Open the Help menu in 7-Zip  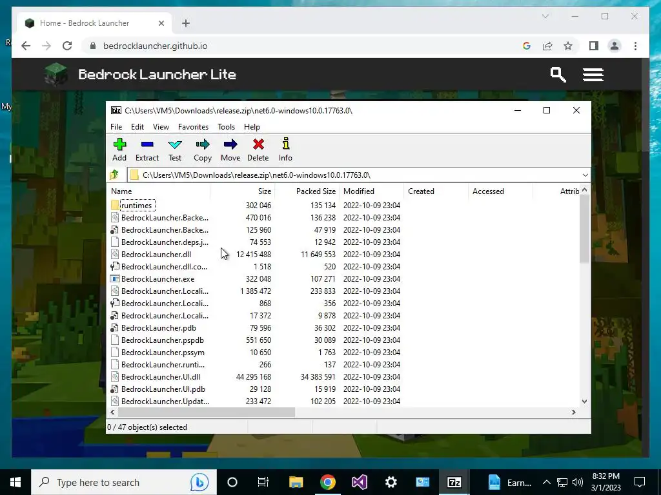(x=252, y=127)
